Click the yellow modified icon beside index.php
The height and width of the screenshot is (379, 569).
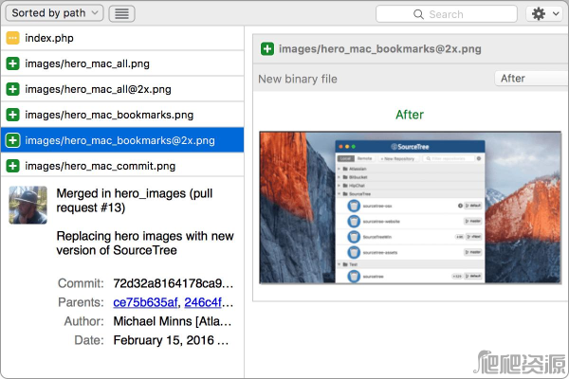pos(12,38)
